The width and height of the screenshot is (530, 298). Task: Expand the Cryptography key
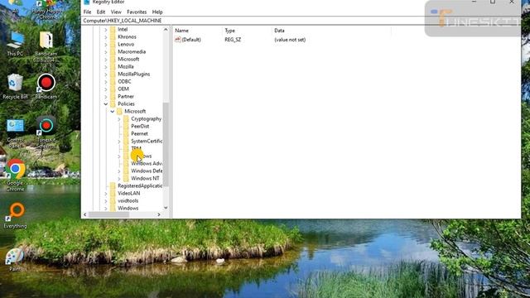coord(119,119)
